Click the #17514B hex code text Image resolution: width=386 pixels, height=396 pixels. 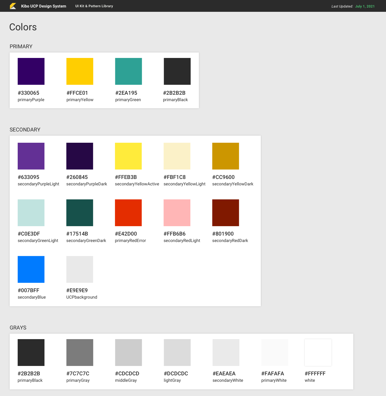coord(77,234)
